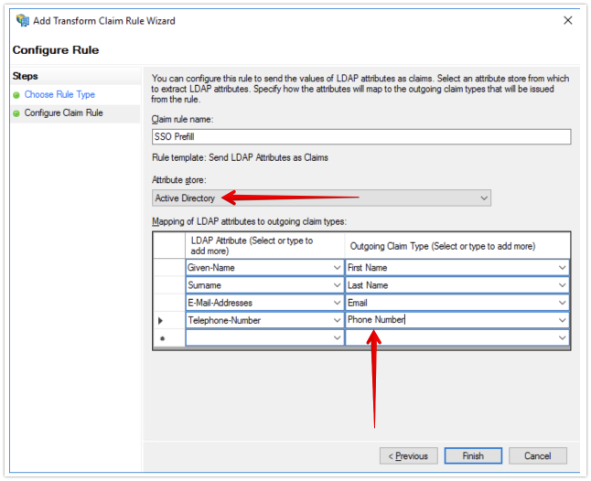The width and height of the screenshot is (591, 481).
Task: Open the E-Mail-Addresses attribute dropdown
Action: point(337,303)
